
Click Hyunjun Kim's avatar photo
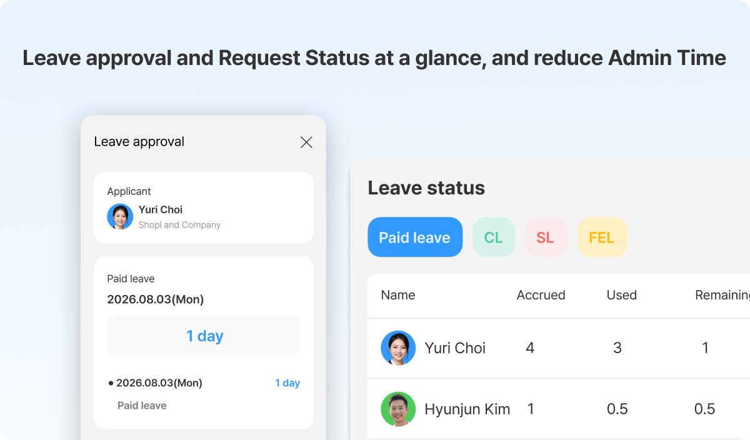(x=398, y=409)
